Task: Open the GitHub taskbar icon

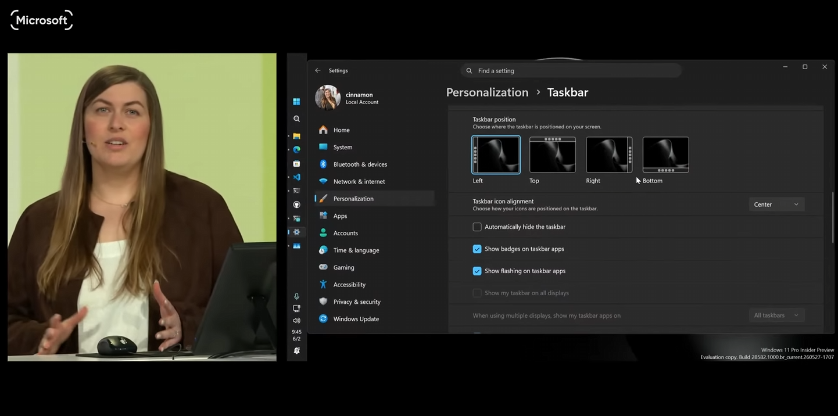Action: point(296,205)
